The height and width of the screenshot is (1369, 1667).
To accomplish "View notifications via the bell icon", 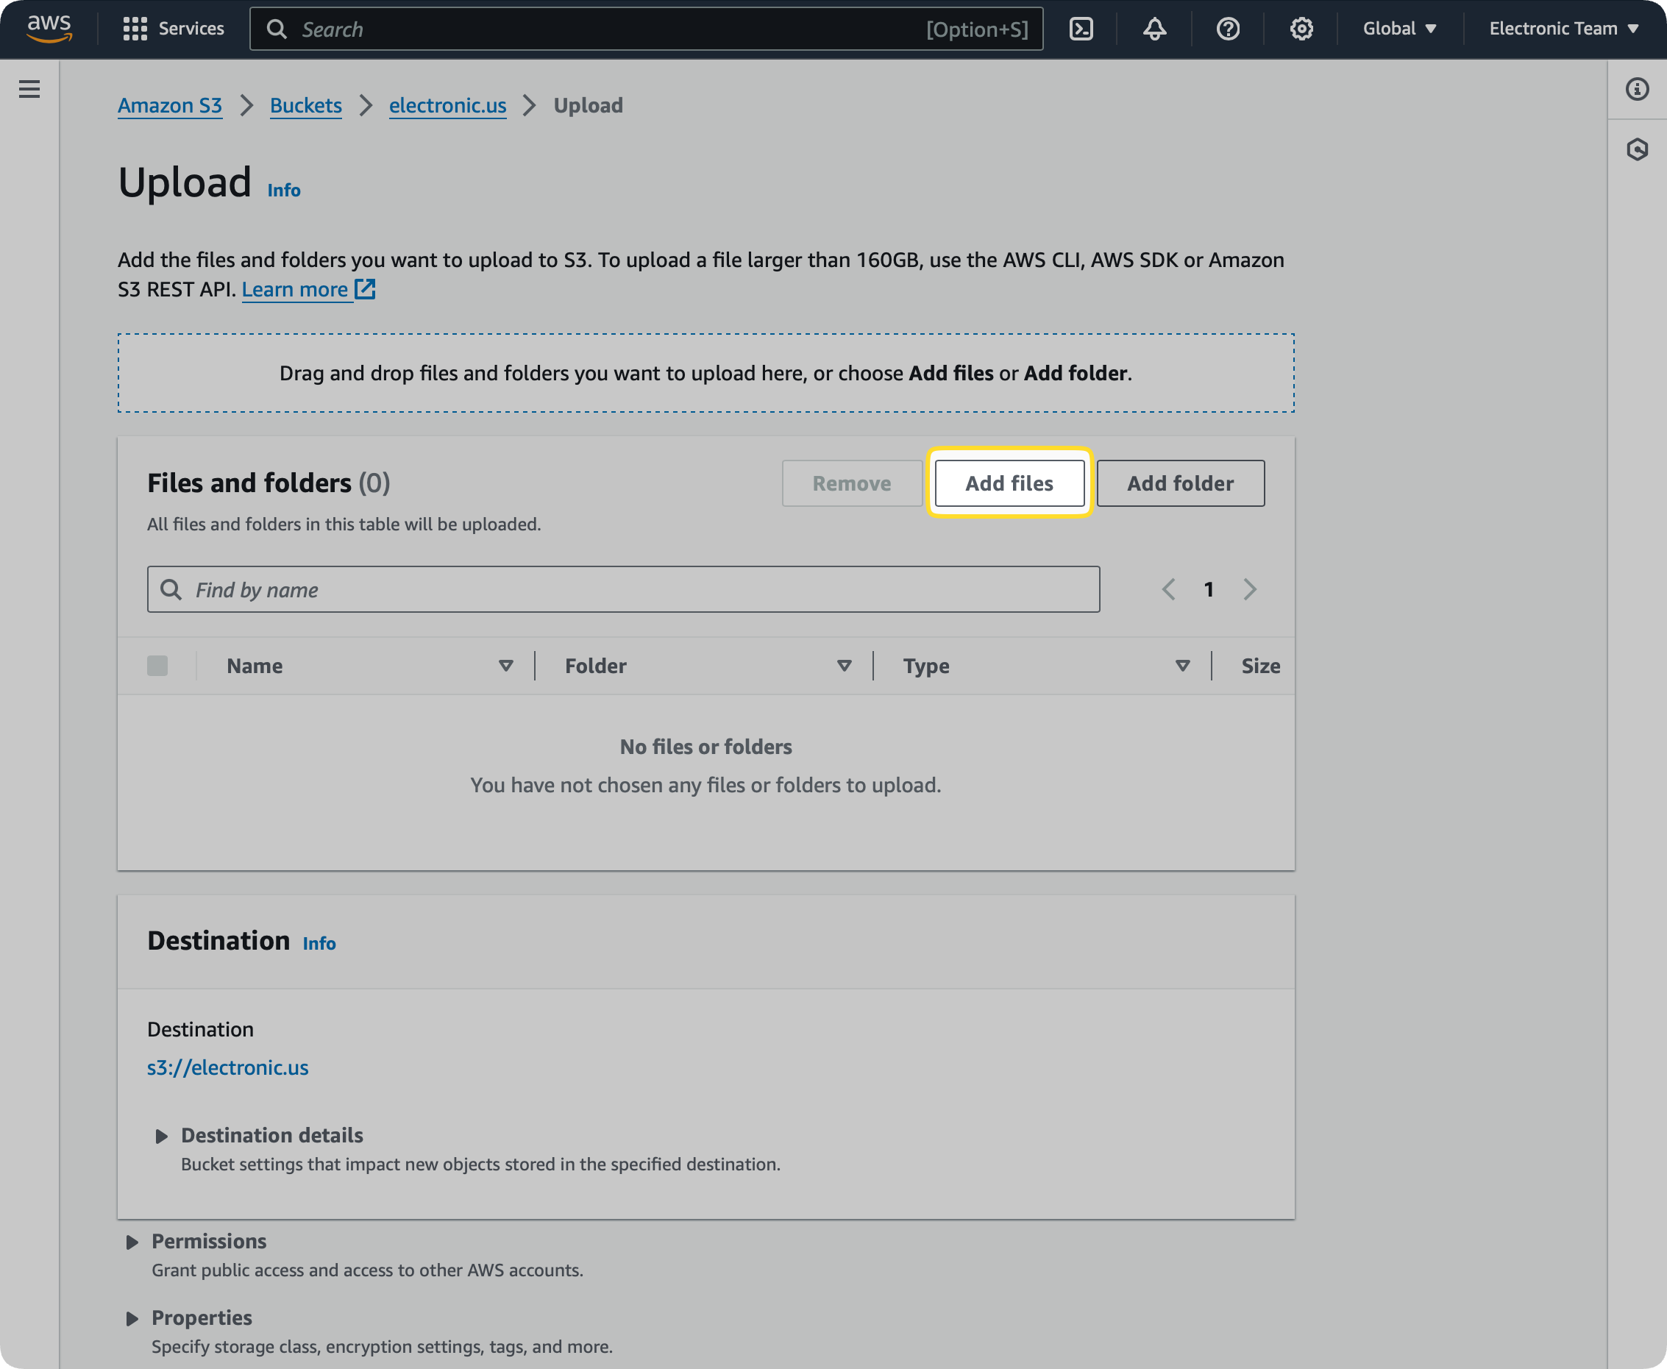I will pos(1154,29).
